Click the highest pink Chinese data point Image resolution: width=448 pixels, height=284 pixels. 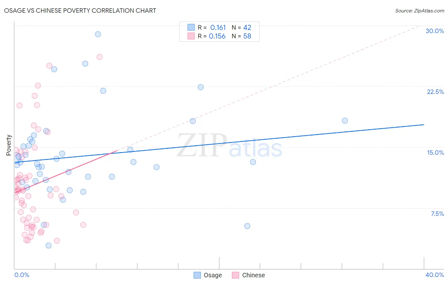pos(99,57)
